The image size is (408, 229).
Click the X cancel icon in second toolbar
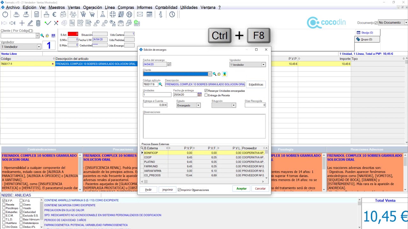(x=56, y=23)
